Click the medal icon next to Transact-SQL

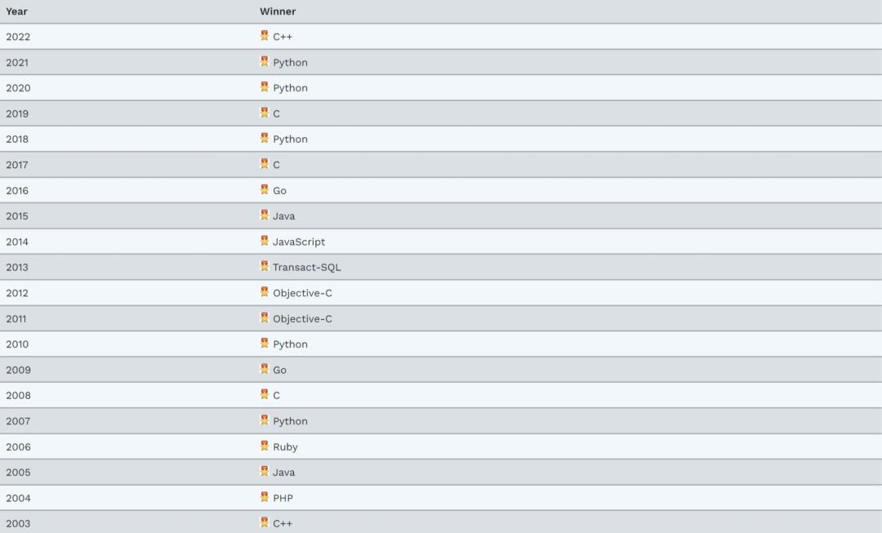click(265, 266)
